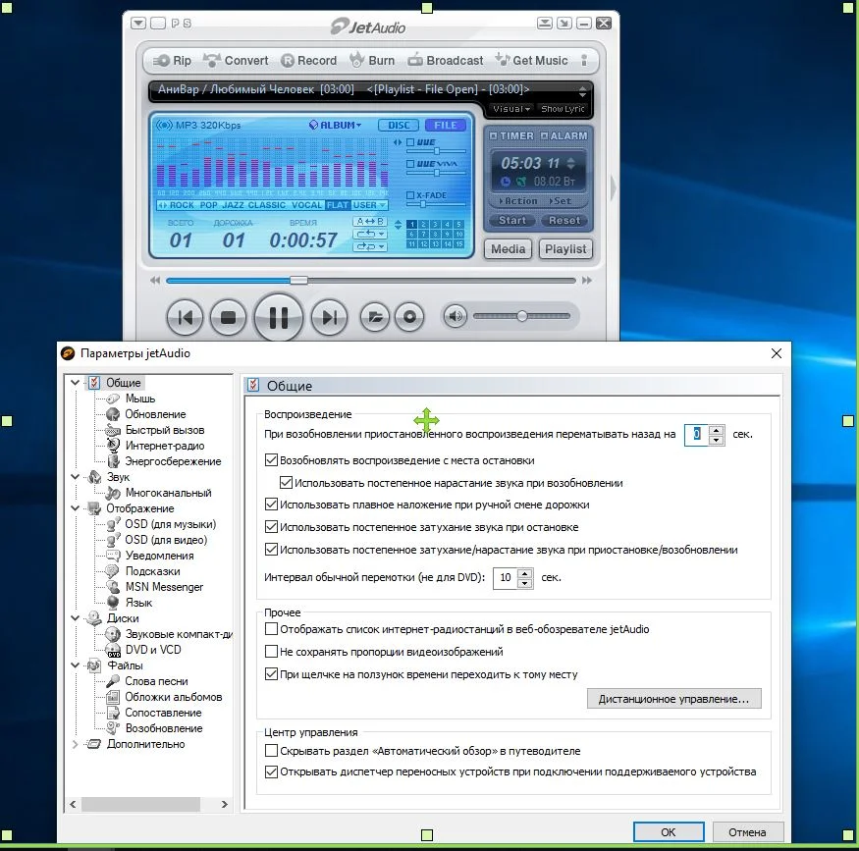
Task: Skip to next track button
Action: click(x=329, y=317)
